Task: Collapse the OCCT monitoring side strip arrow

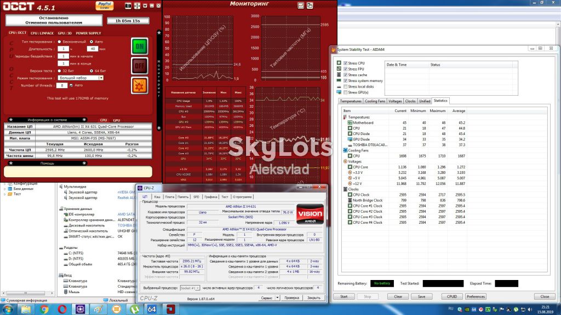Action: tap(159, 128)
